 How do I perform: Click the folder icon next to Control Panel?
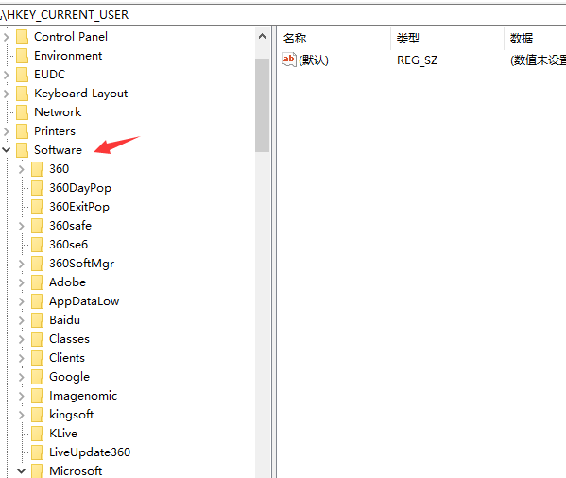tap(22, 37)
